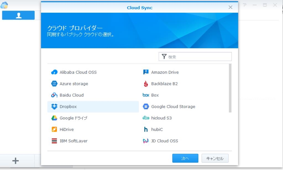This screenshot has height=170, width=283.
Task: Choose the hicloud S3 icon
Action: point(146,118)
